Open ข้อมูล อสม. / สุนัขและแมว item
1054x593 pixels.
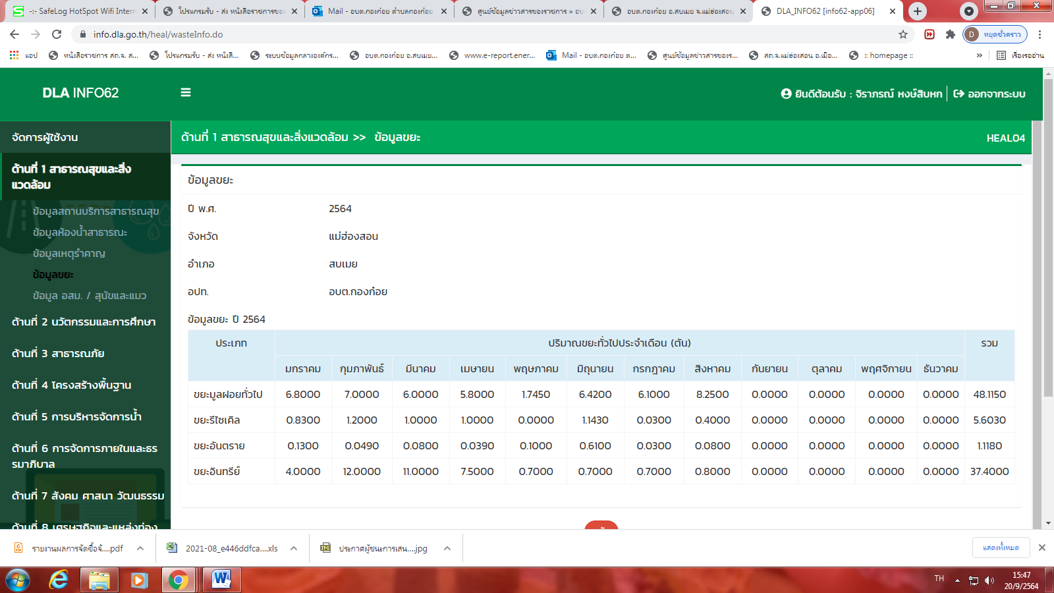[x=89, y=295]
